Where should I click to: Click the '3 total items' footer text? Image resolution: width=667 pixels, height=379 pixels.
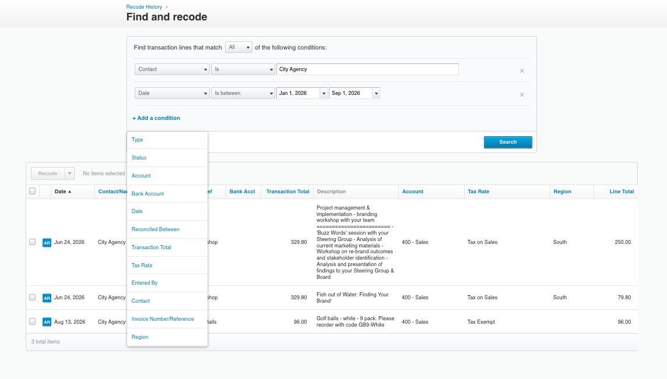[45, 342]
